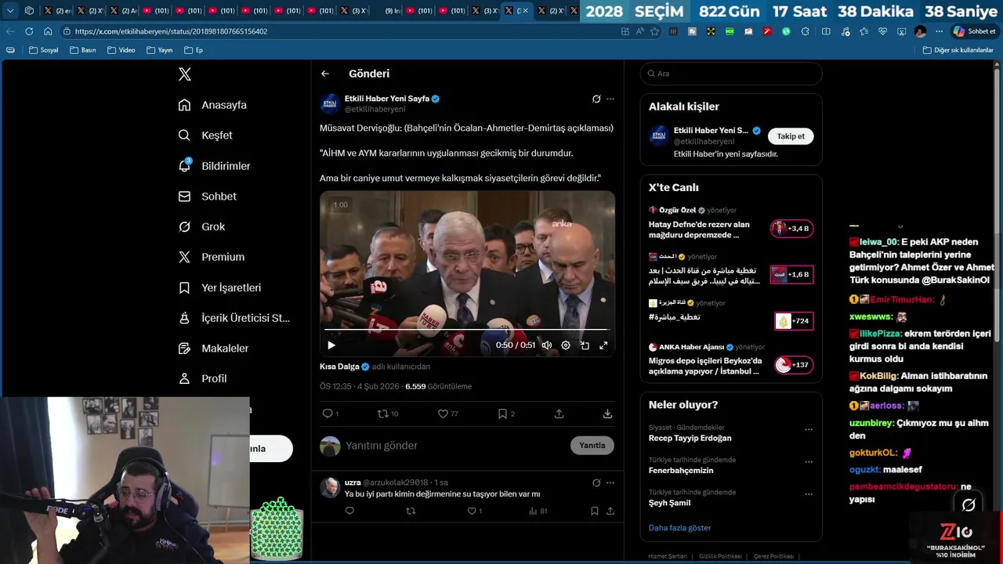1003x564 pixels.
Task: Open Sohbet messages in the sidebar
Action: (207, 197)
